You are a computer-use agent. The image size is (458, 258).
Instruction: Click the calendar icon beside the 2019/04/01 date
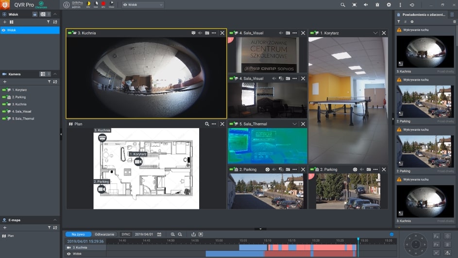pyautogui.click(x=159, y=234)
